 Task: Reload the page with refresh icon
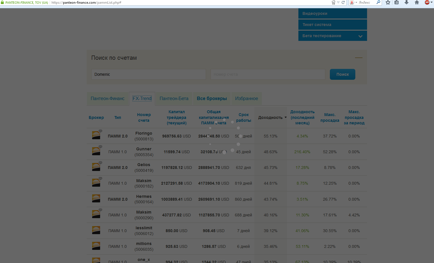pyautogui.click(x=343, y=3)
